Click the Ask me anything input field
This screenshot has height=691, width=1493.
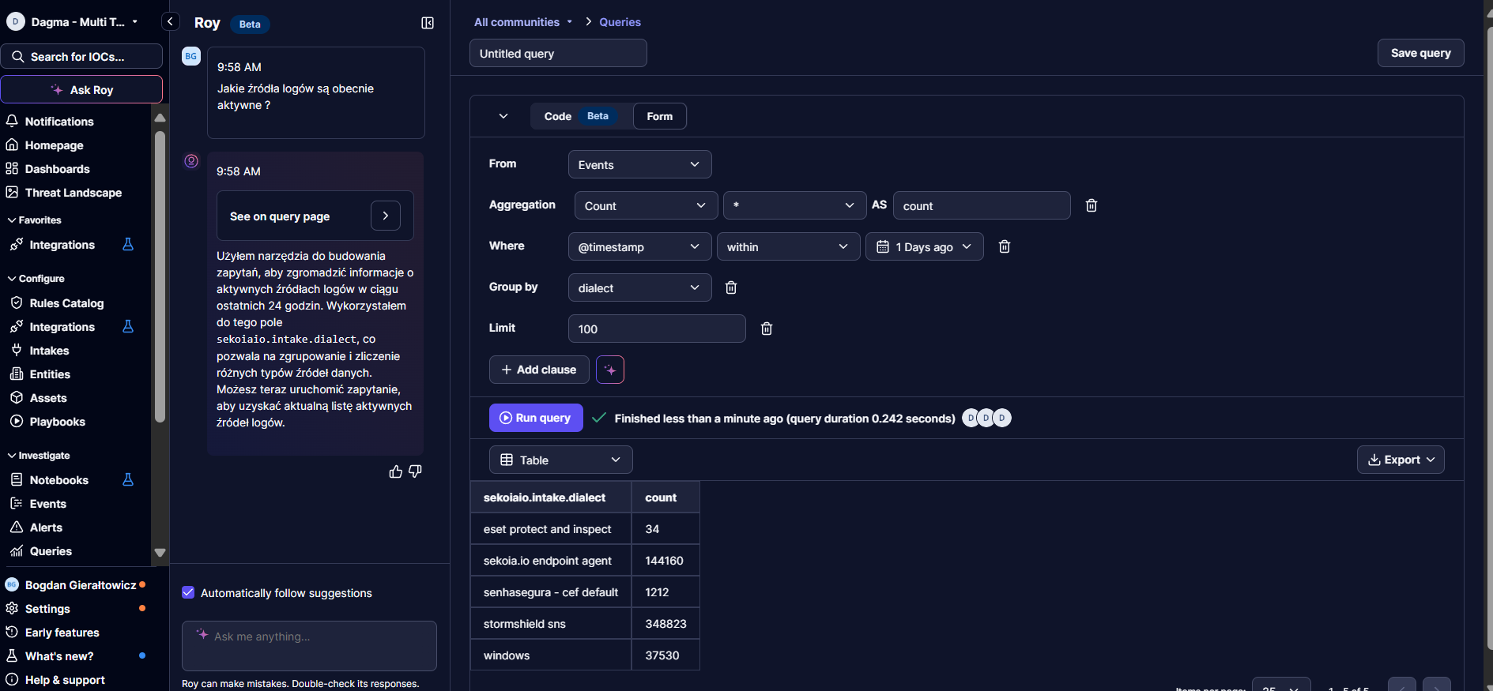[x=309, y=644]
